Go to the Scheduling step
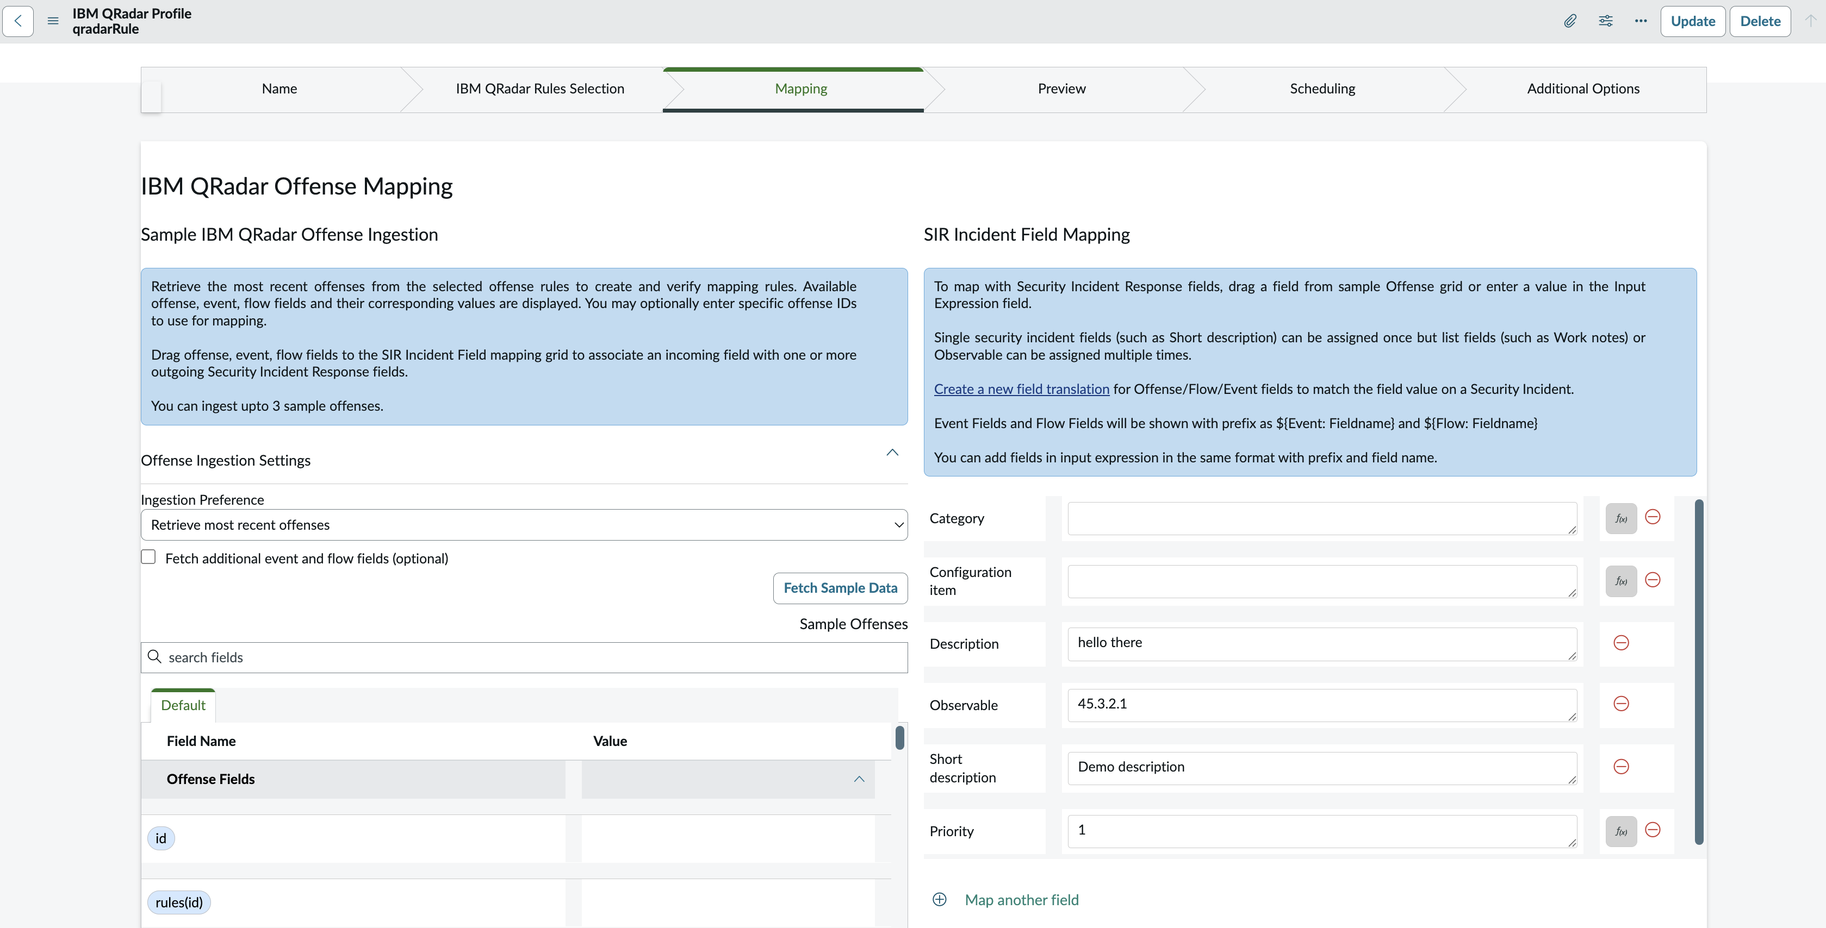Screen dimensions: 1826x928 [x=1322, y=89]
